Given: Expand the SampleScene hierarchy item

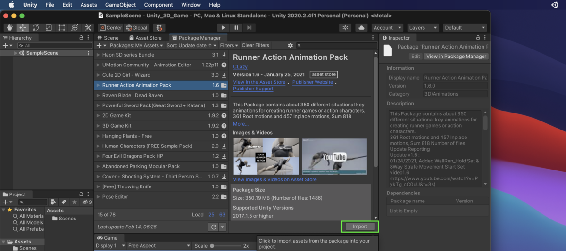Looking at the screenshot, I should [16, 53].
